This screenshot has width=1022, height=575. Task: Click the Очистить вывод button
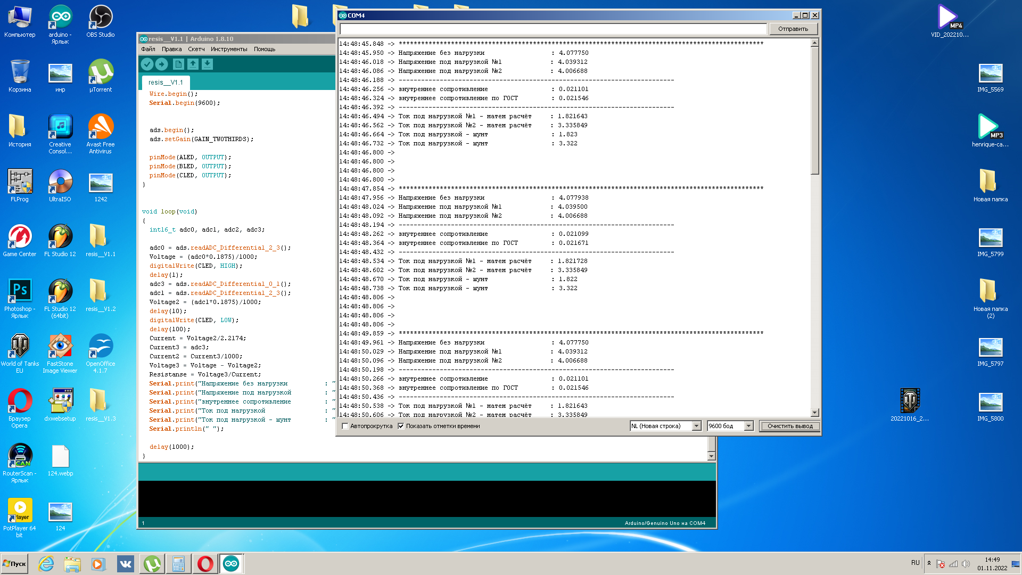[x=790, y=426]
